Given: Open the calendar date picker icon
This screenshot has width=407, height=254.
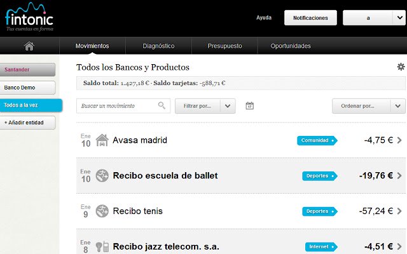Looking at the screenshot, I should click(x=249, y=106).
